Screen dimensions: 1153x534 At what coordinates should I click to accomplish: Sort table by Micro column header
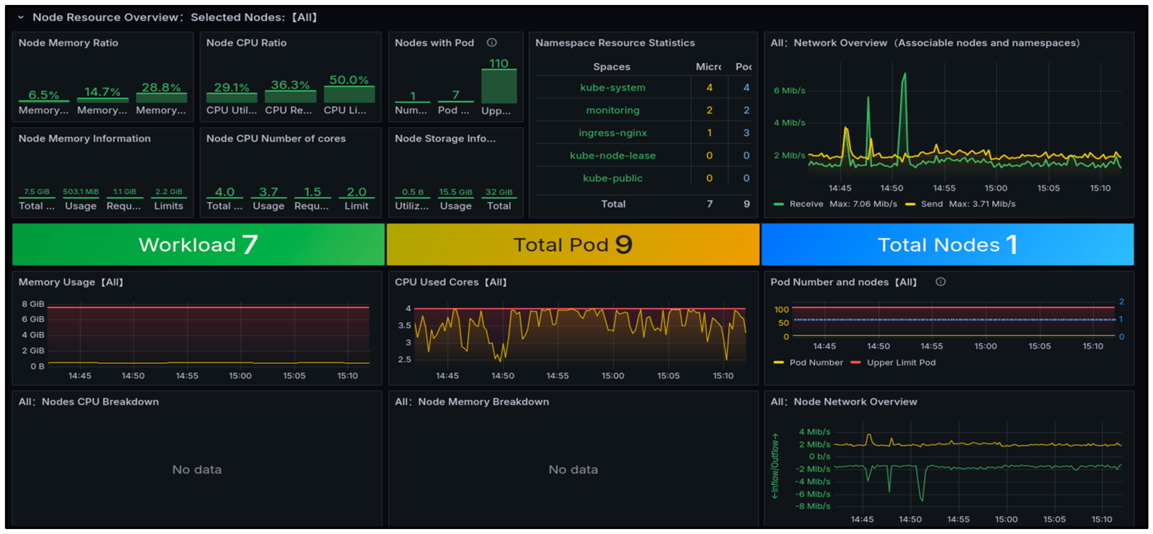pos(709,67)
